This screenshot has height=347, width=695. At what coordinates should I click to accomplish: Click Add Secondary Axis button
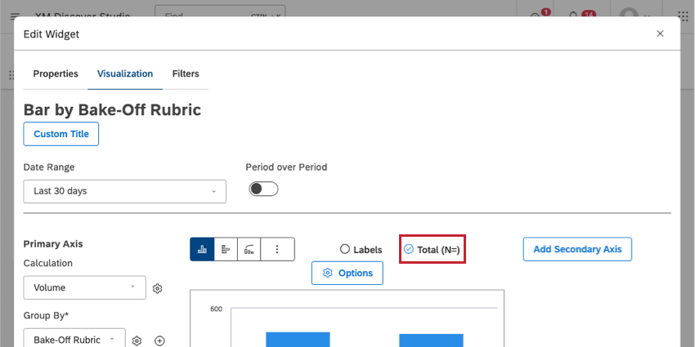click(x=577, y=249)
